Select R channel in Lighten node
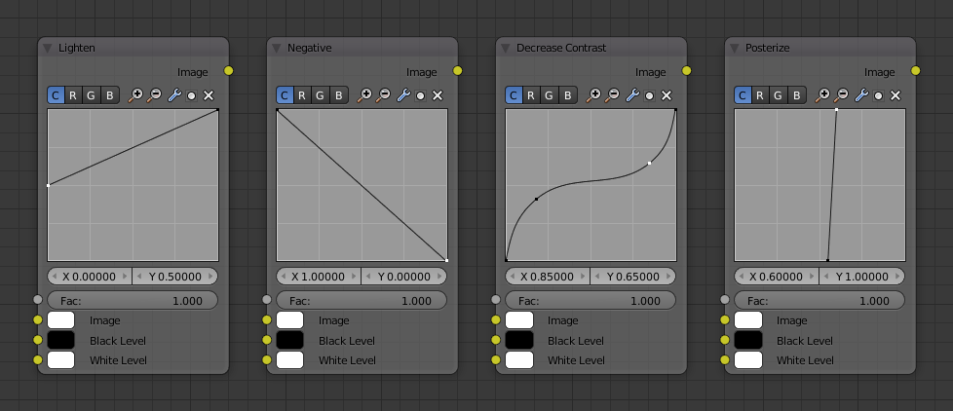 tap(73, 95)
